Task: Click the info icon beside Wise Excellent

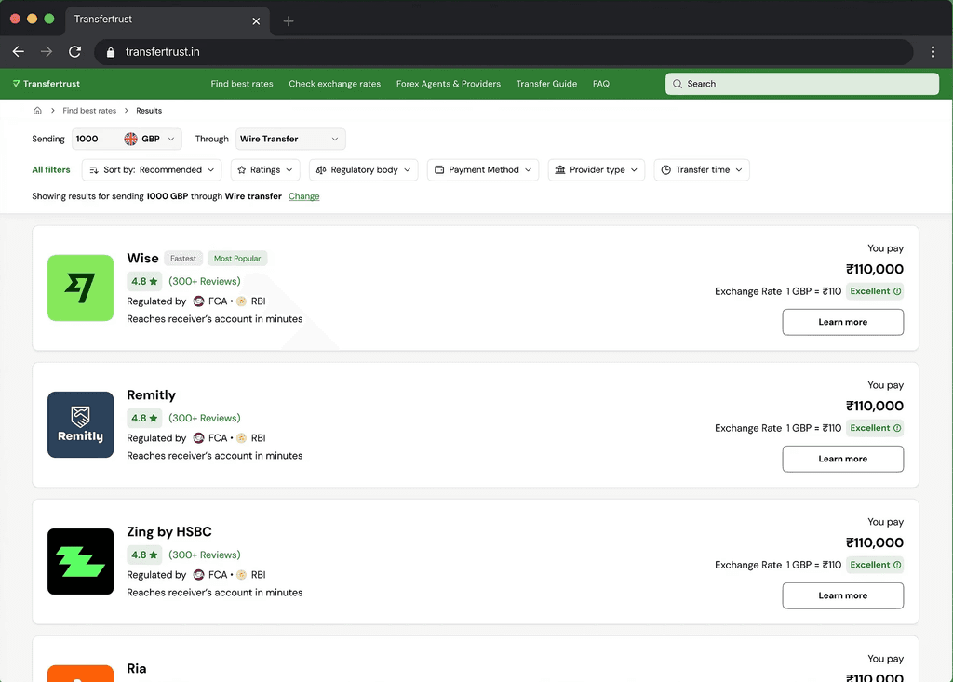Action: [x=897, y=291]
